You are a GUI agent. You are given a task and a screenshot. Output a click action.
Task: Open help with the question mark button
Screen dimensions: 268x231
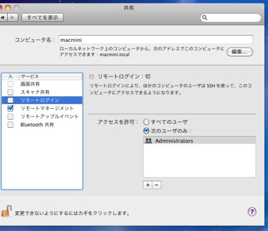pyautogui.click(x=252, y=212)
